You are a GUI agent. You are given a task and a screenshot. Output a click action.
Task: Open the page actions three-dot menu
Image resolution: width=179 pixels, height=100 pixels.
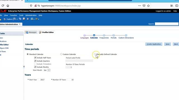(140, 6)
